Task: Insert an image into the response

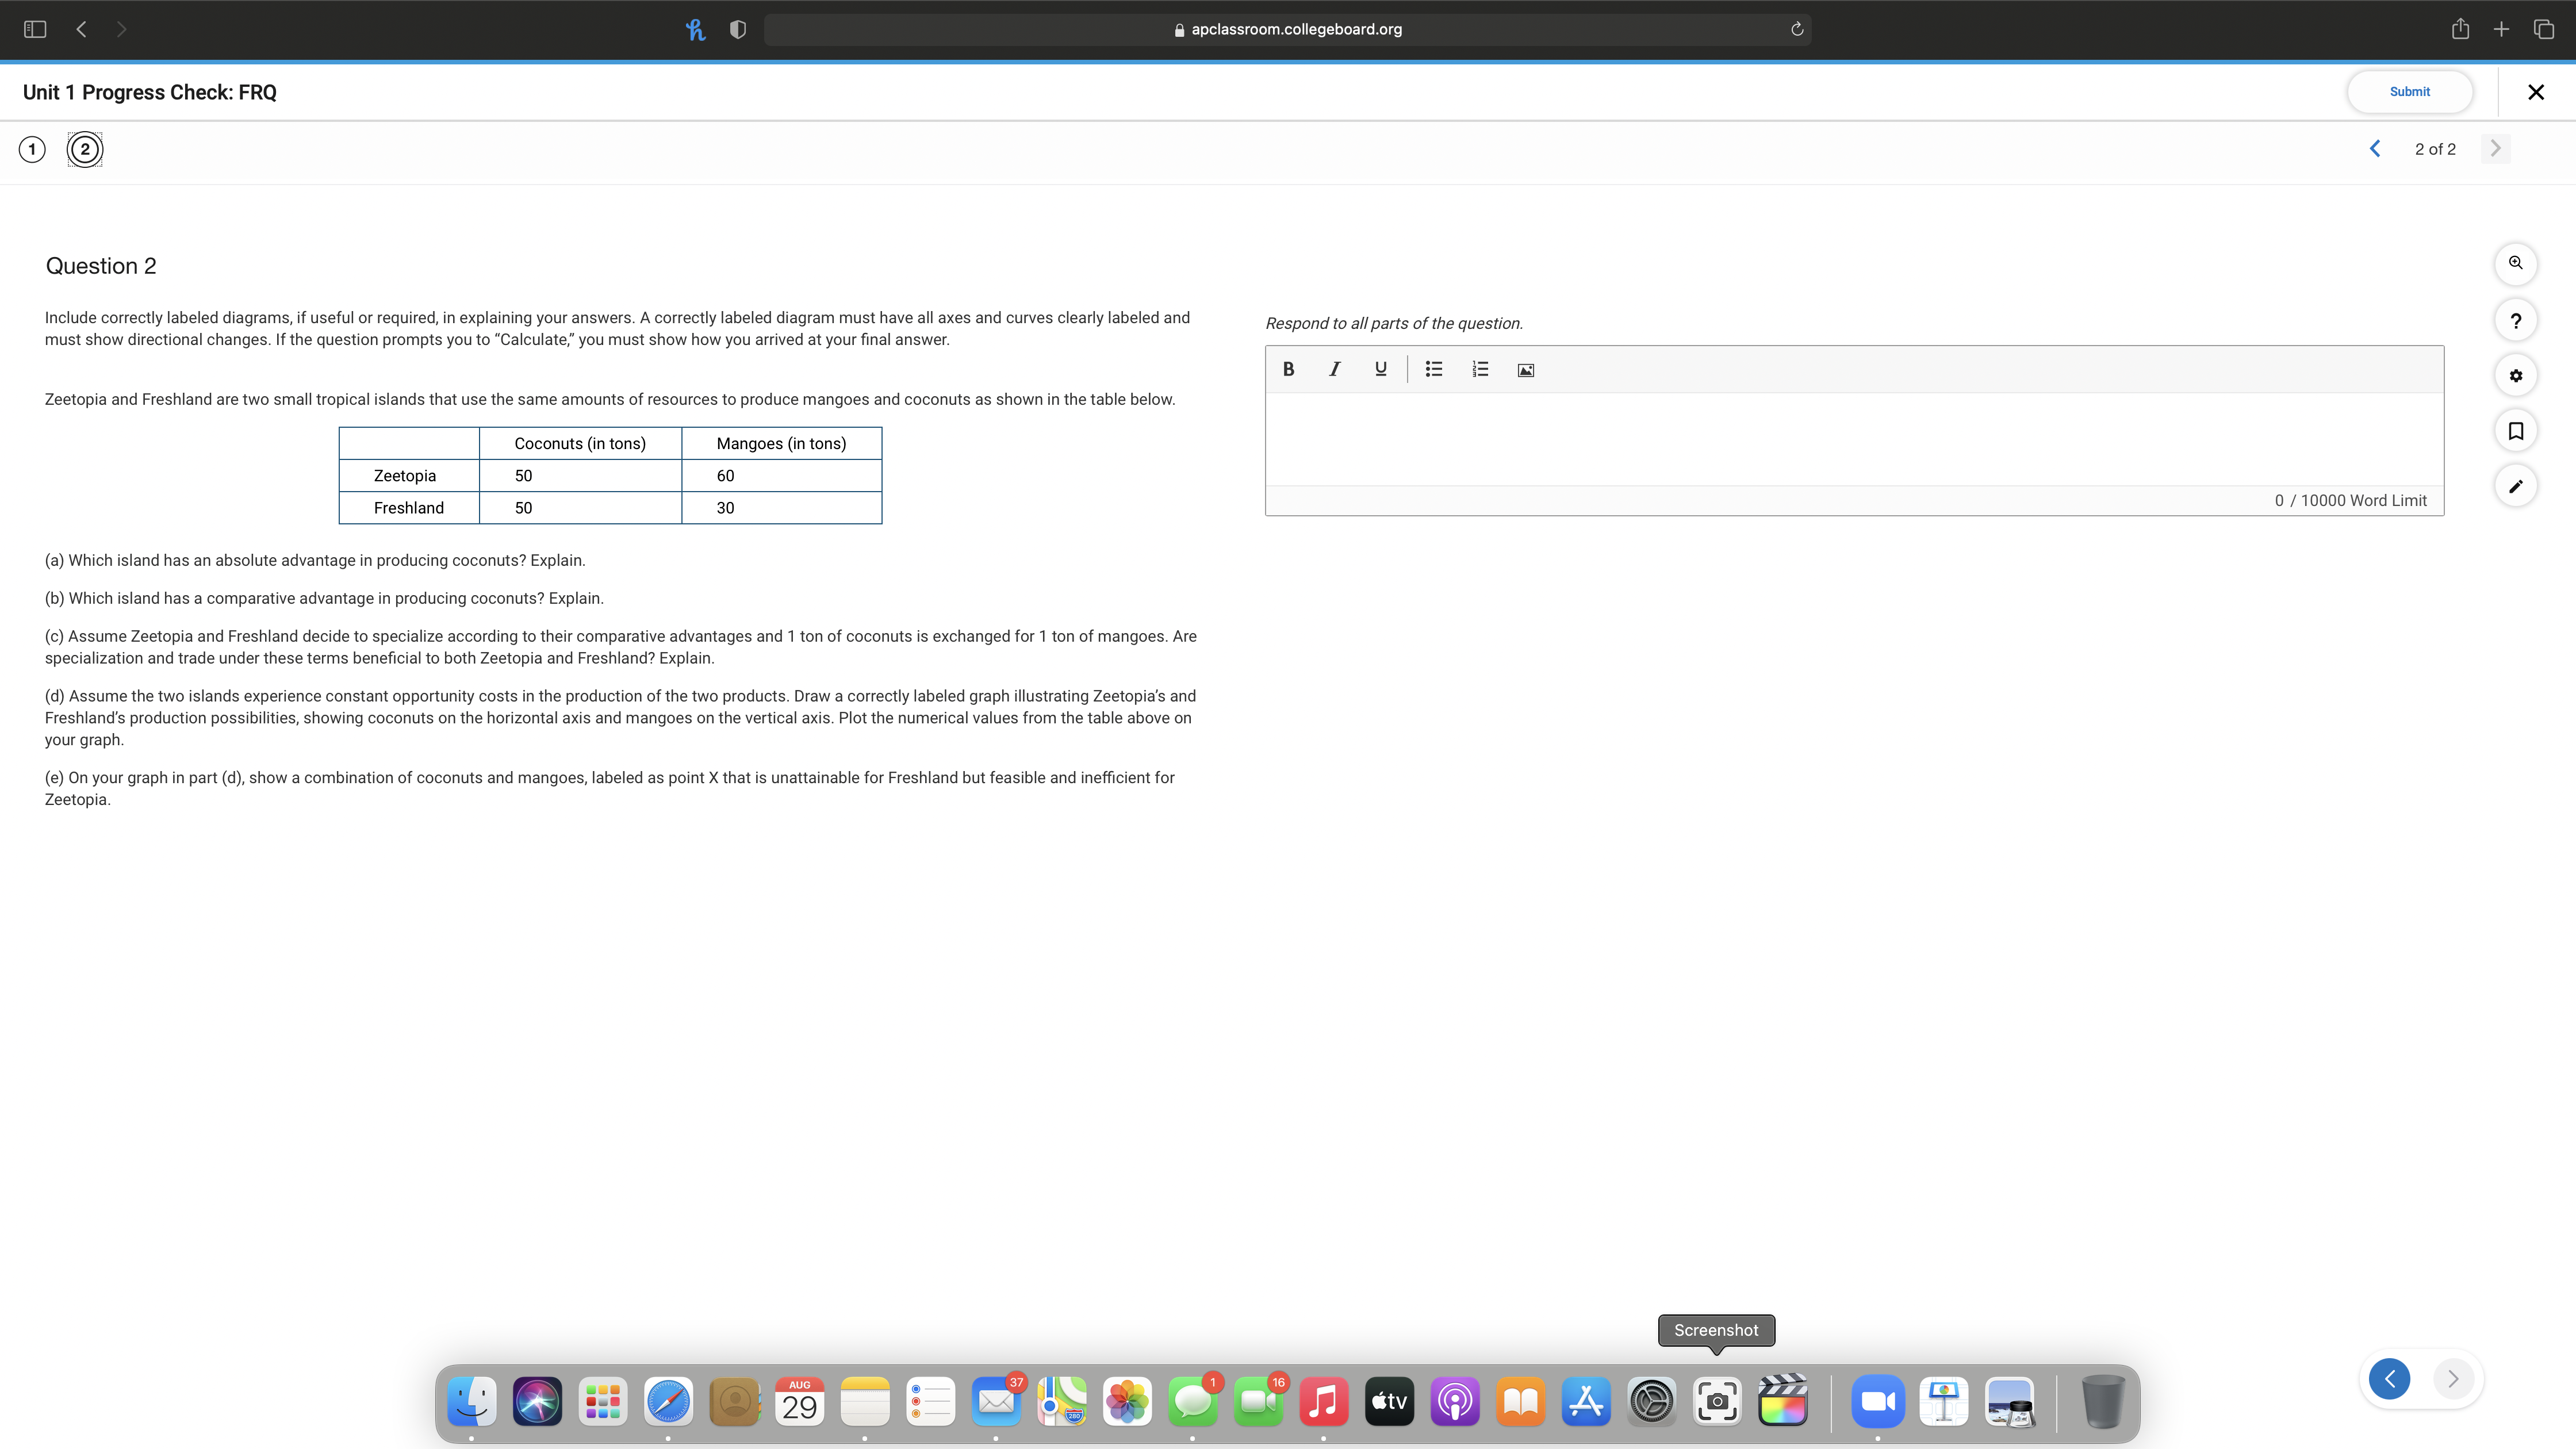Action: click(x=1525, y=370)
